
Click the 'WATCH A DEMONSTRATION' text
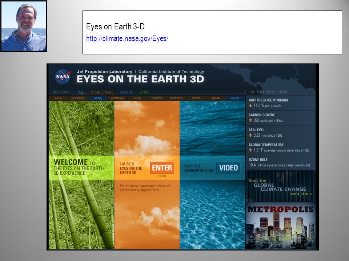199,168
